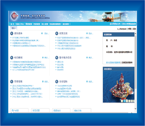The image size is (145, 126).
Task: Open 集中采购 under 集中采办信息
Action: coord(60,67)
